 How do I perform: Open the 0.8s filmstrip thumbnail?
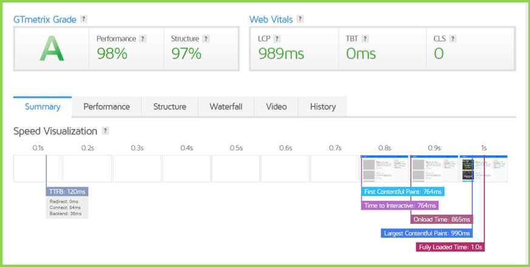385,168
